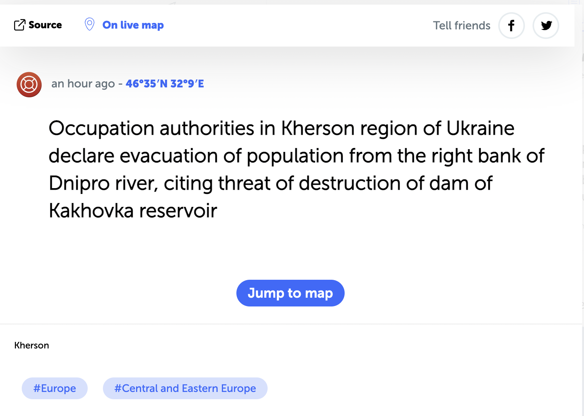Share this report on Twitter
584x416 pixels.
tap(546, 26)
